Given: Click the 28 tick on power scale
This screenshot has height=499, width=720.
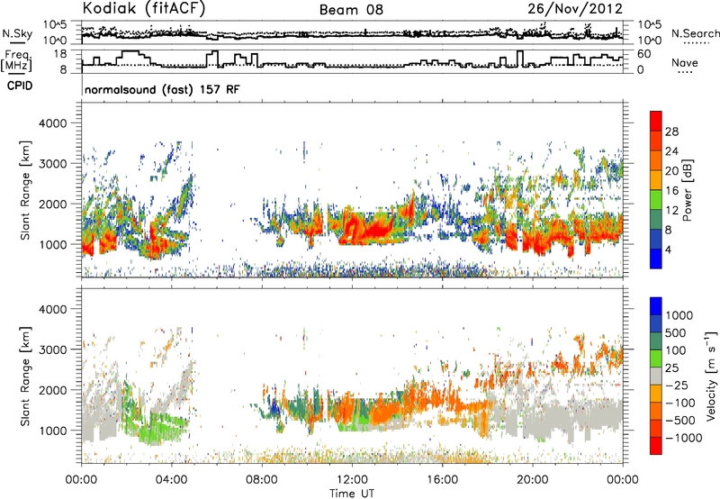Looking at the screenshot, I should tap(671, 132).
